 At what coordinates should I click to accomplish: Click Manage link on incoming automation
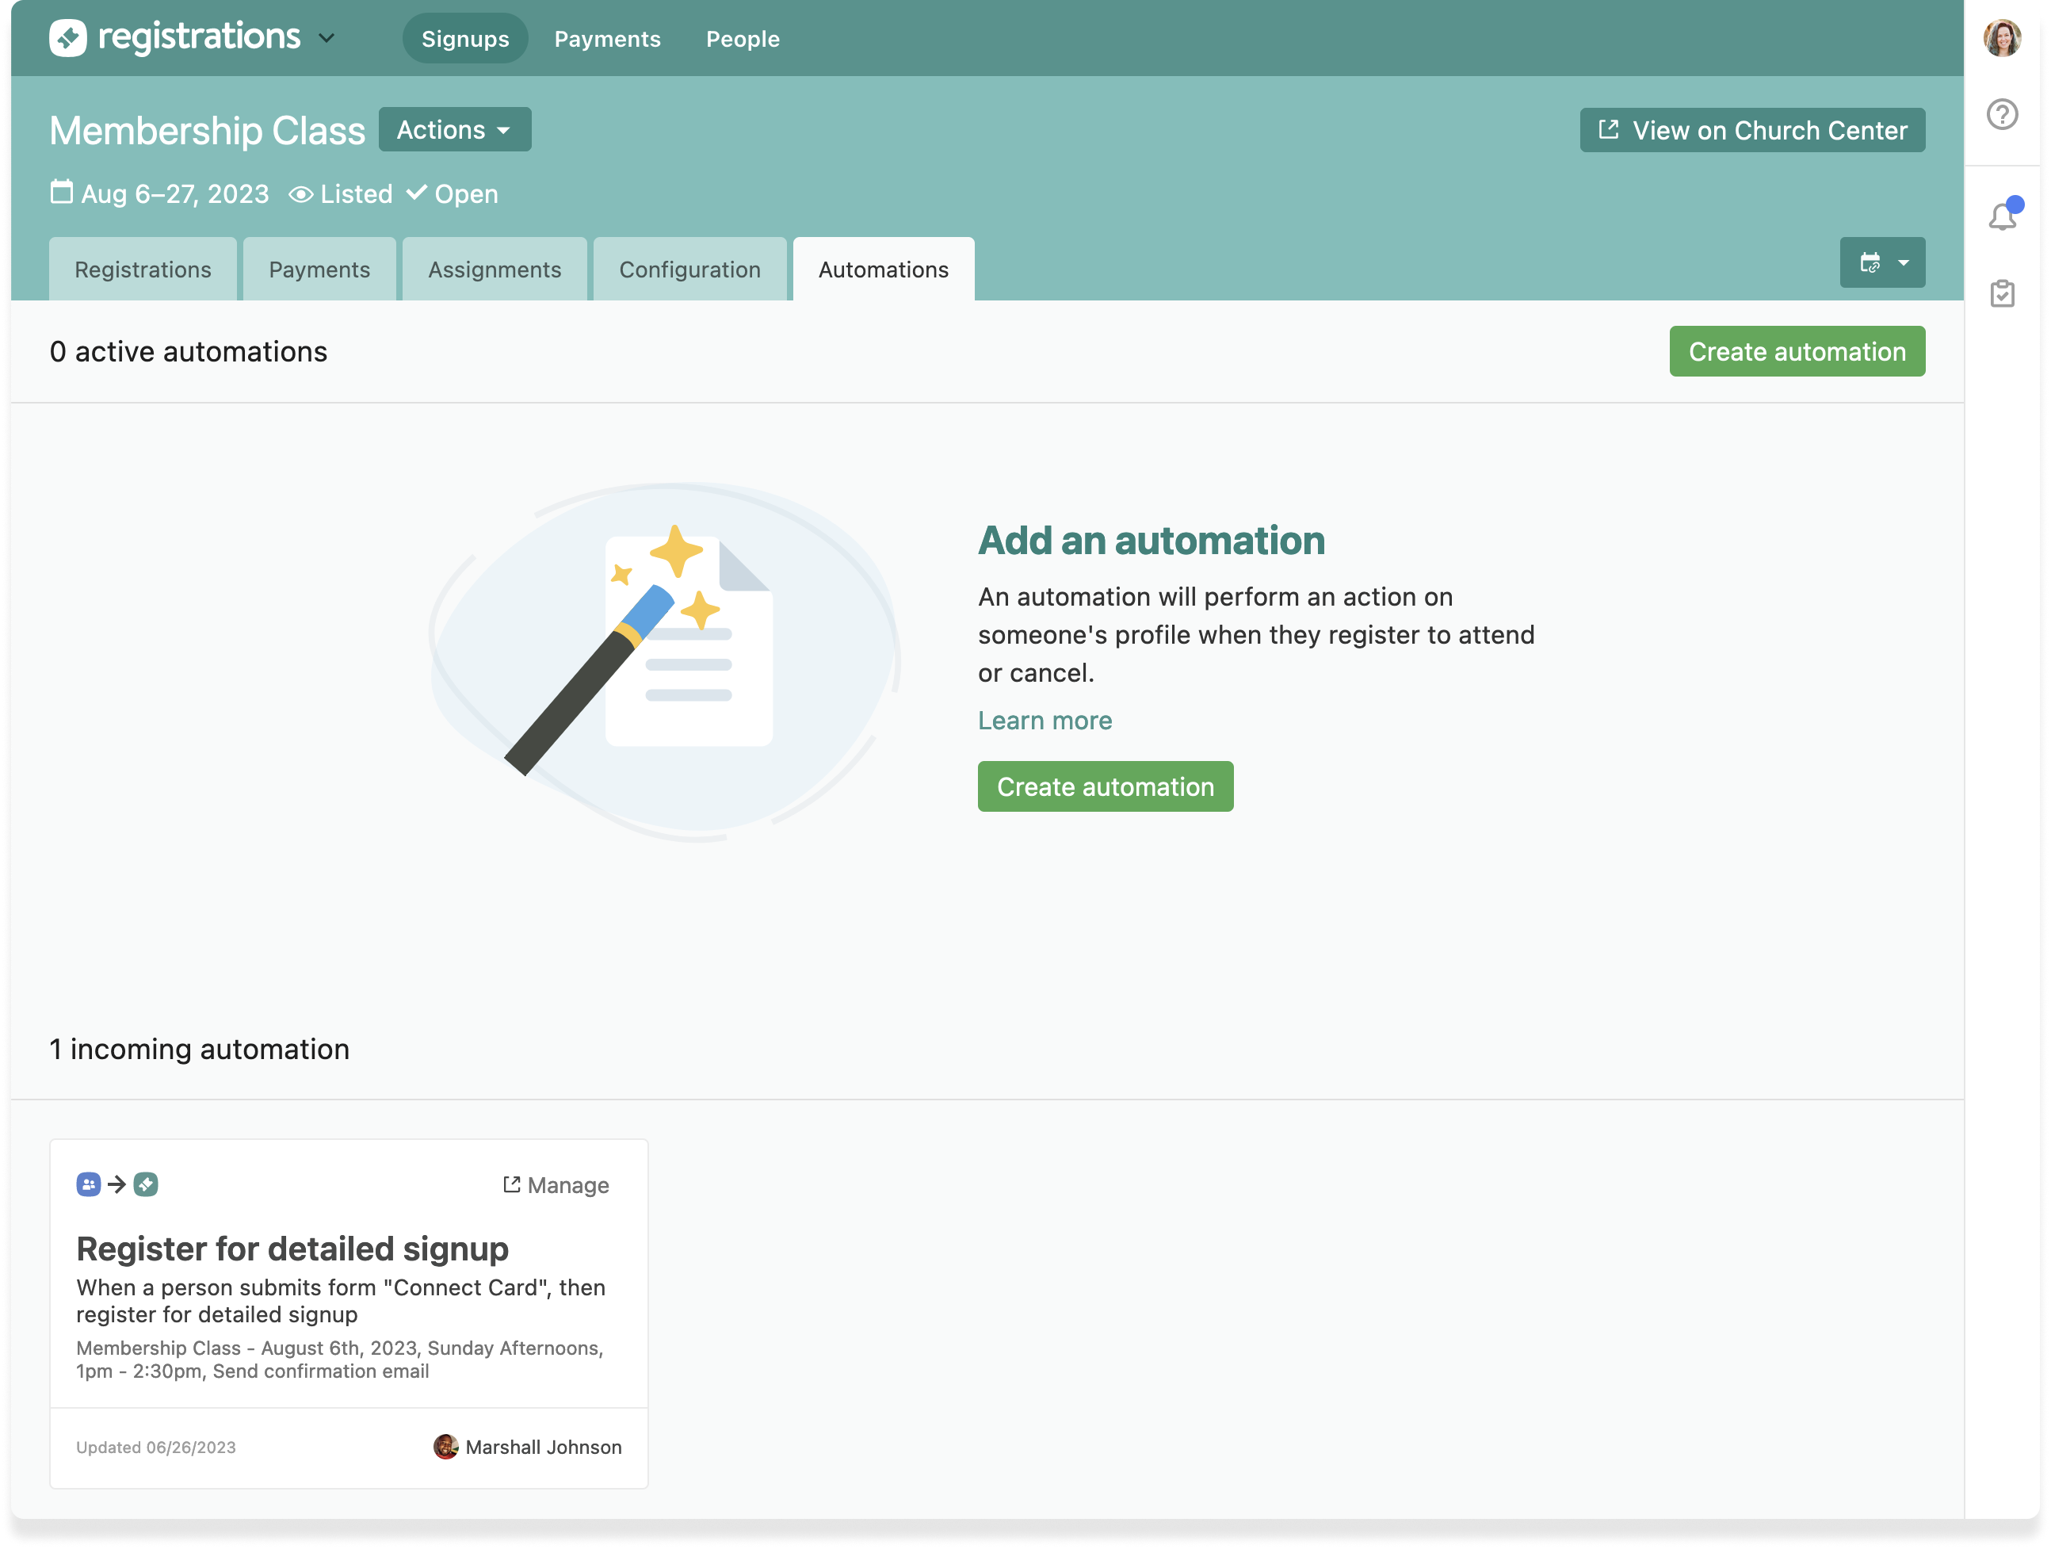[x=556, y=1185]
